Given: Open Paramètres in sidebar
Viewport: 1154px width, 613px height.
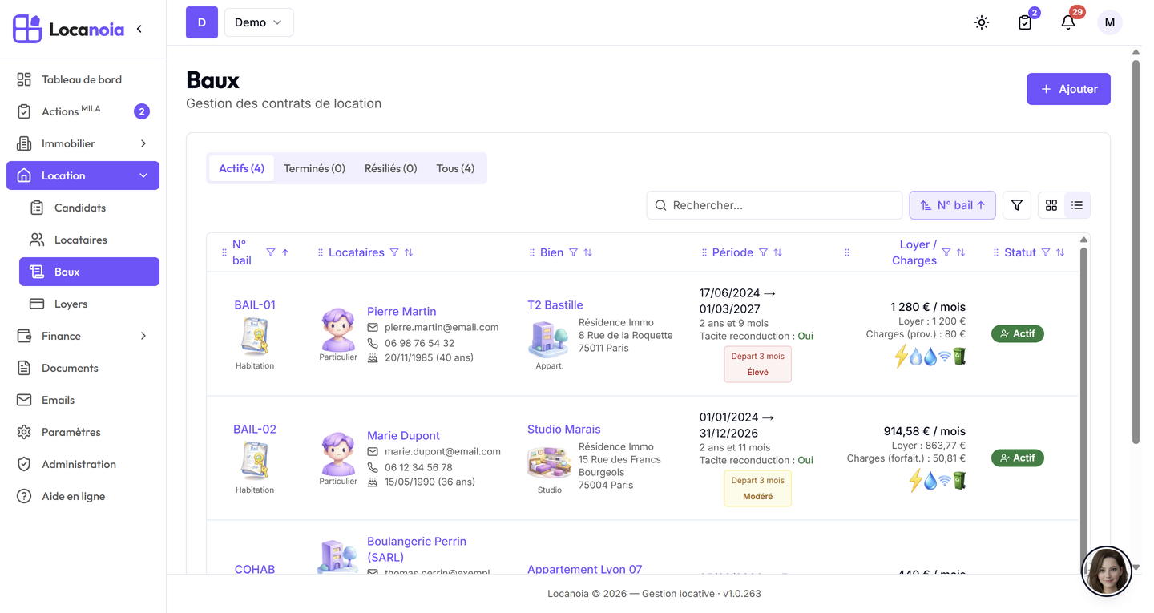Looking at the screenshot, I should [83, 432].
